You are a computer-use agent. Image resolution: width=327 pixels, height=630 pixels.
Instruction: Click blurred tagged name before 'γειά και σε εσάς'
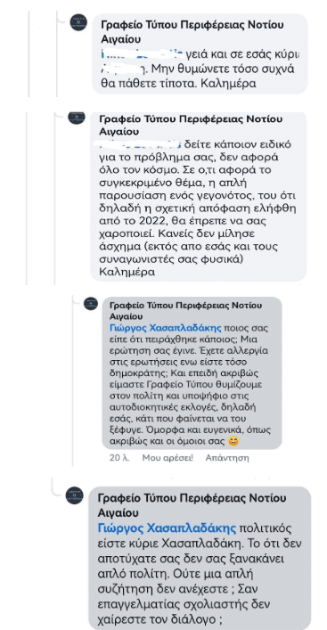coord(143,53)
